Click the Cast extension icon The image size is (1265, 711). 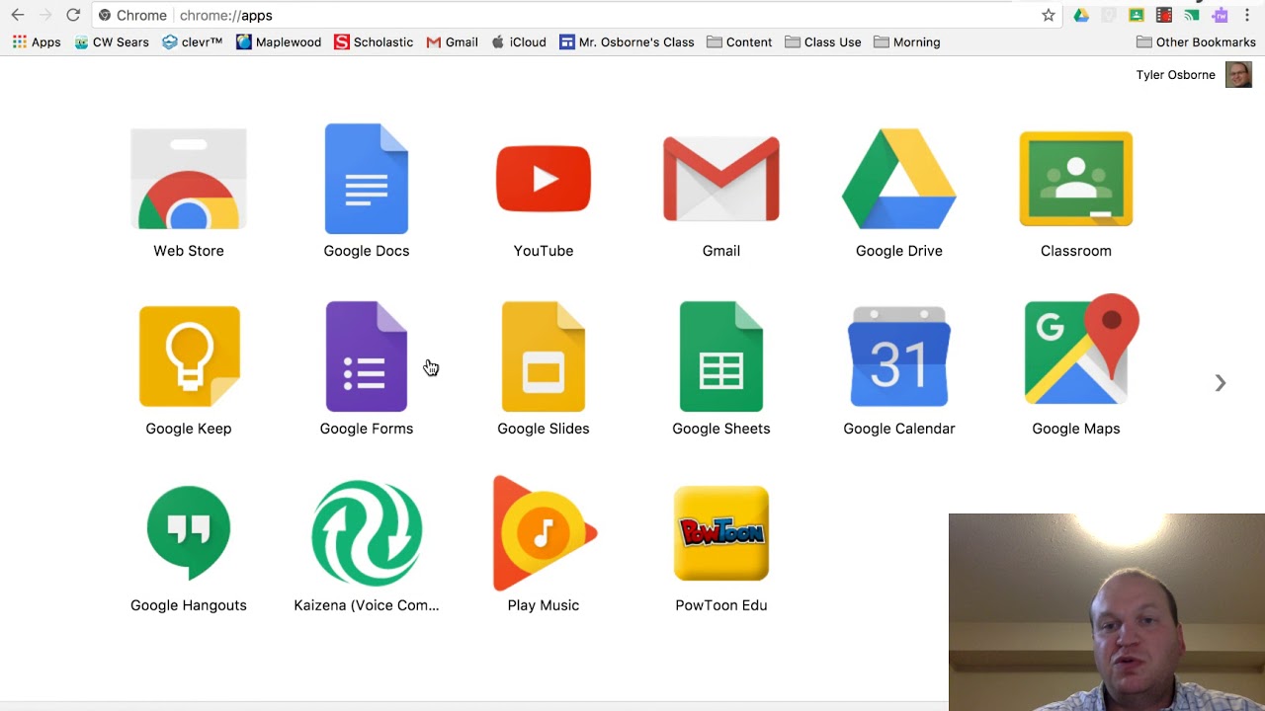pyautogui.click(x=1192, y=15)
